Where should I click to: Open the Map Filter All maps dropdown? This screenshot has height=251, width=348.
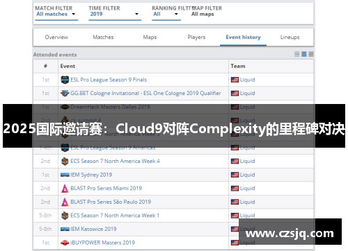click(203, 15)
